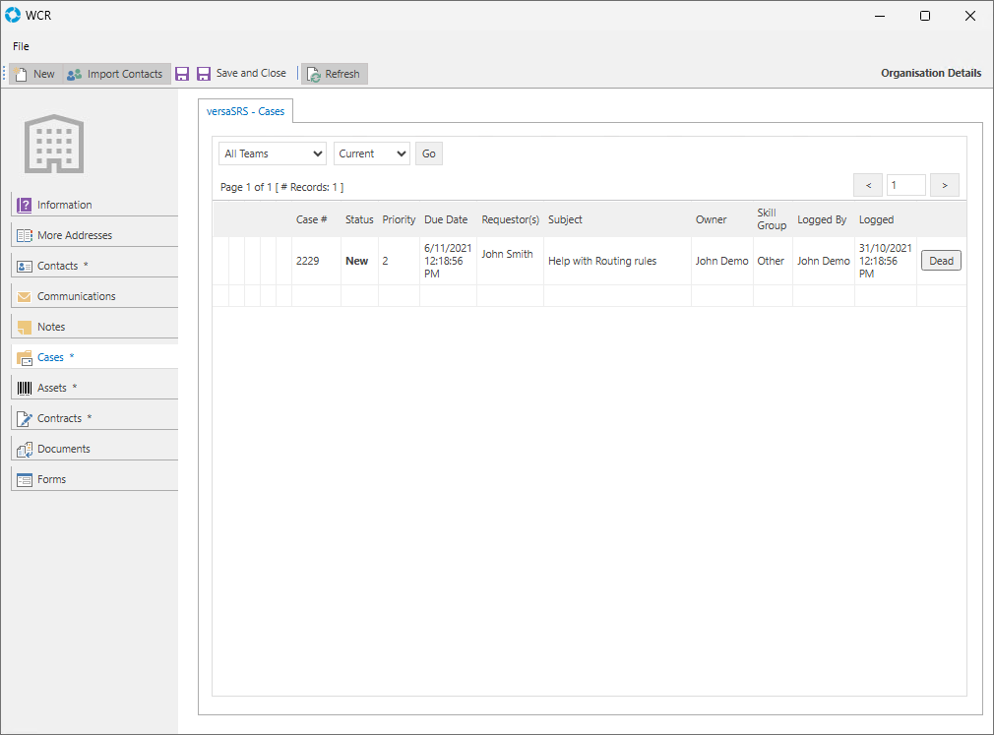Viewport: 994px width, 735px height.
Task: Open the Communications envelope item
Action: click(x=25, y=296)
